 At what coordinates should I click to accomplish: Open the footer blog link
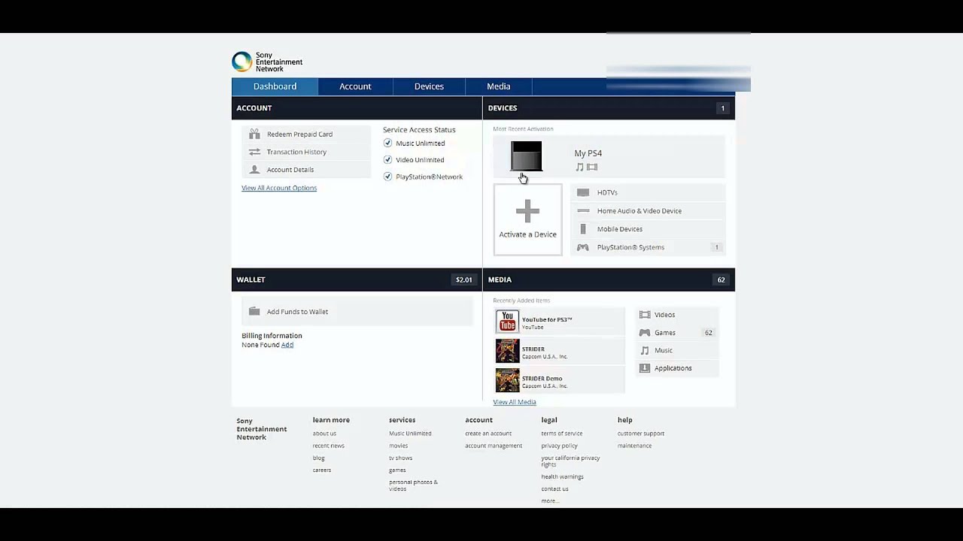point(319,458)
